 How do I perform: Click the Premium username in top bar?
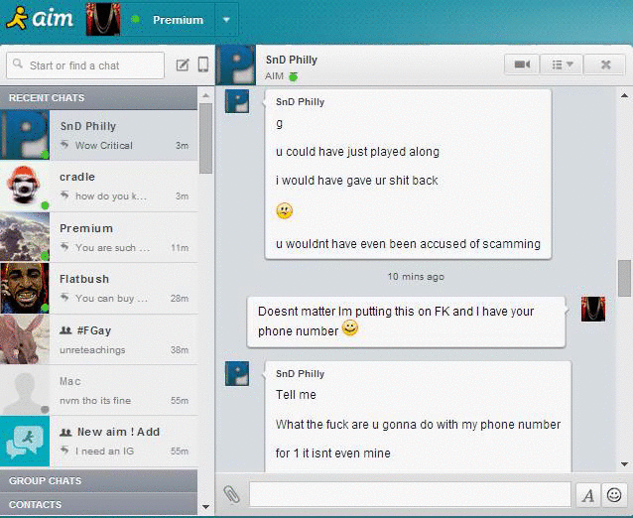coord(178,20)
